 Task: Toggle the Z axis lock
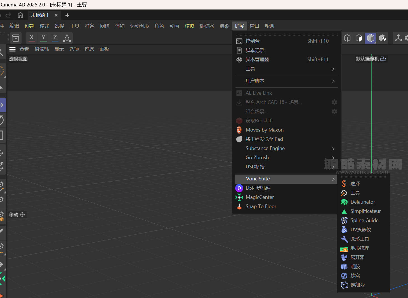[x=55, y=38]
